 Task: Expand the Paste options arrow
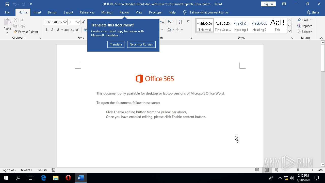click(x=7, y=33)
